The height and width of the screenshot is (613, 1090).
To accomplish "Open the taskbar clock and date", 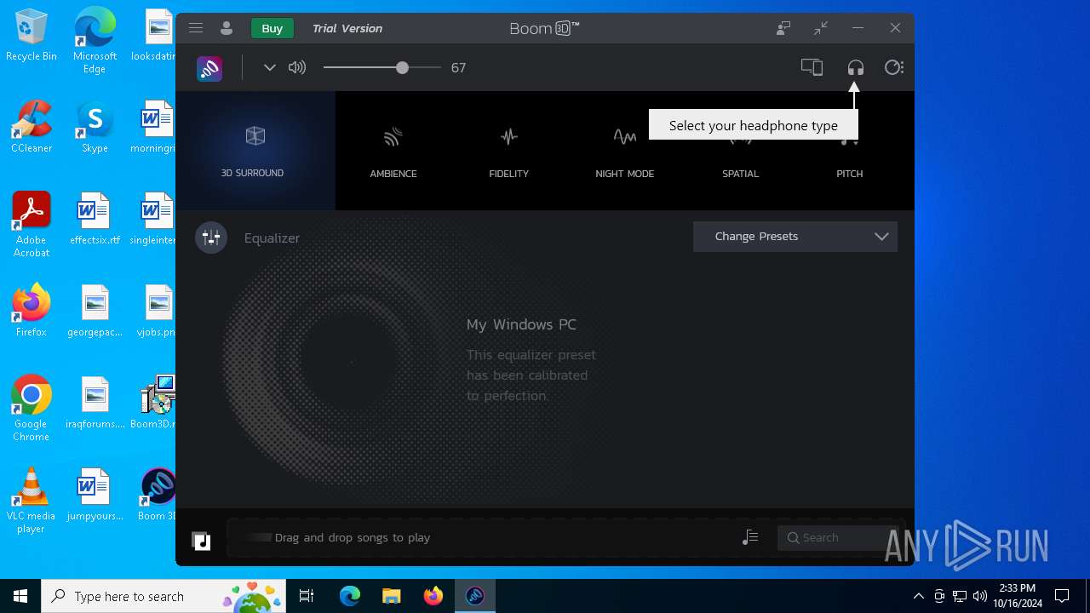I will tap(1017, 596).
